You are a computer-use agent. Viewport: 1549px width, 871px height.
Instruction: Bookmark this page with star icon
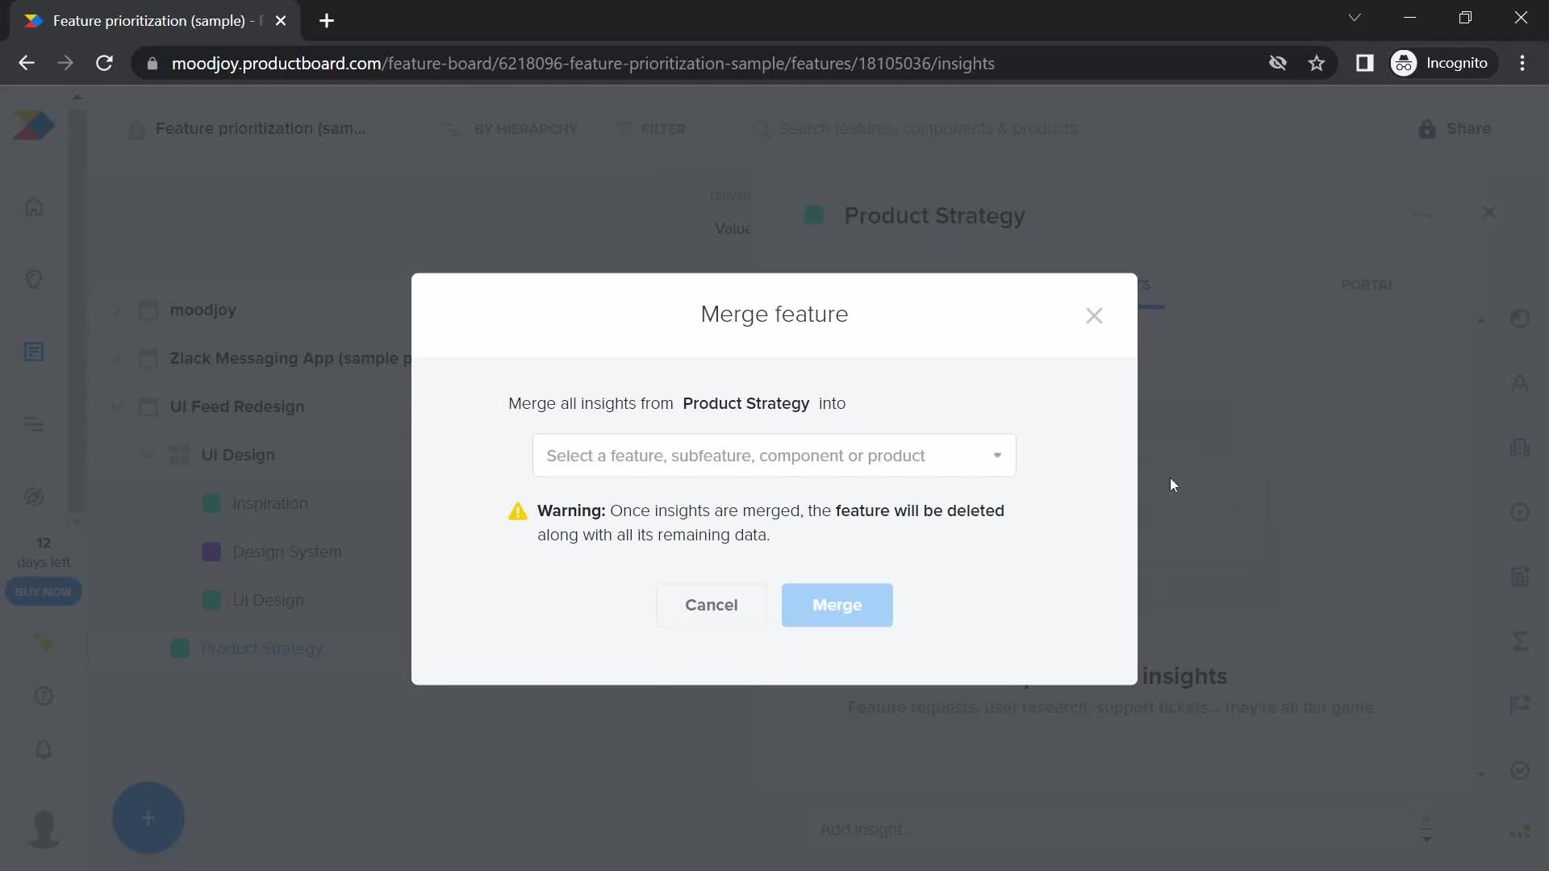tap(1317, 63)
